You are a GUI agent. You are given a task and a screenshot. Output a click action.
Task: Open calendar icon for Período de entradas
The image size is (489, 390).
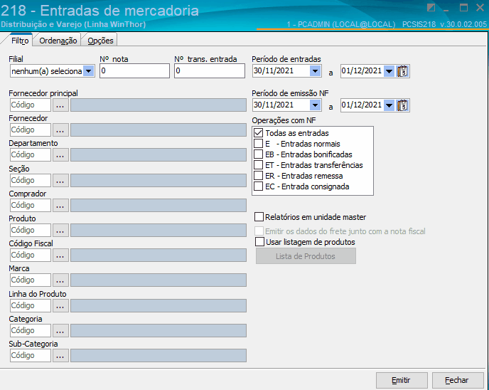[402, 71]
